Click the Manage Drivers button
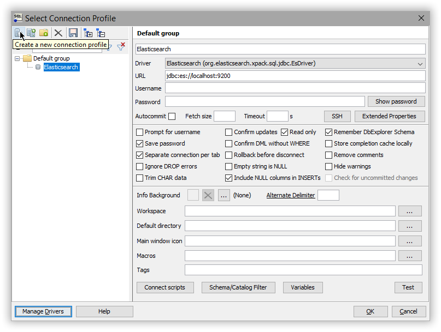The image size is (441, 332). pos(43,311)
